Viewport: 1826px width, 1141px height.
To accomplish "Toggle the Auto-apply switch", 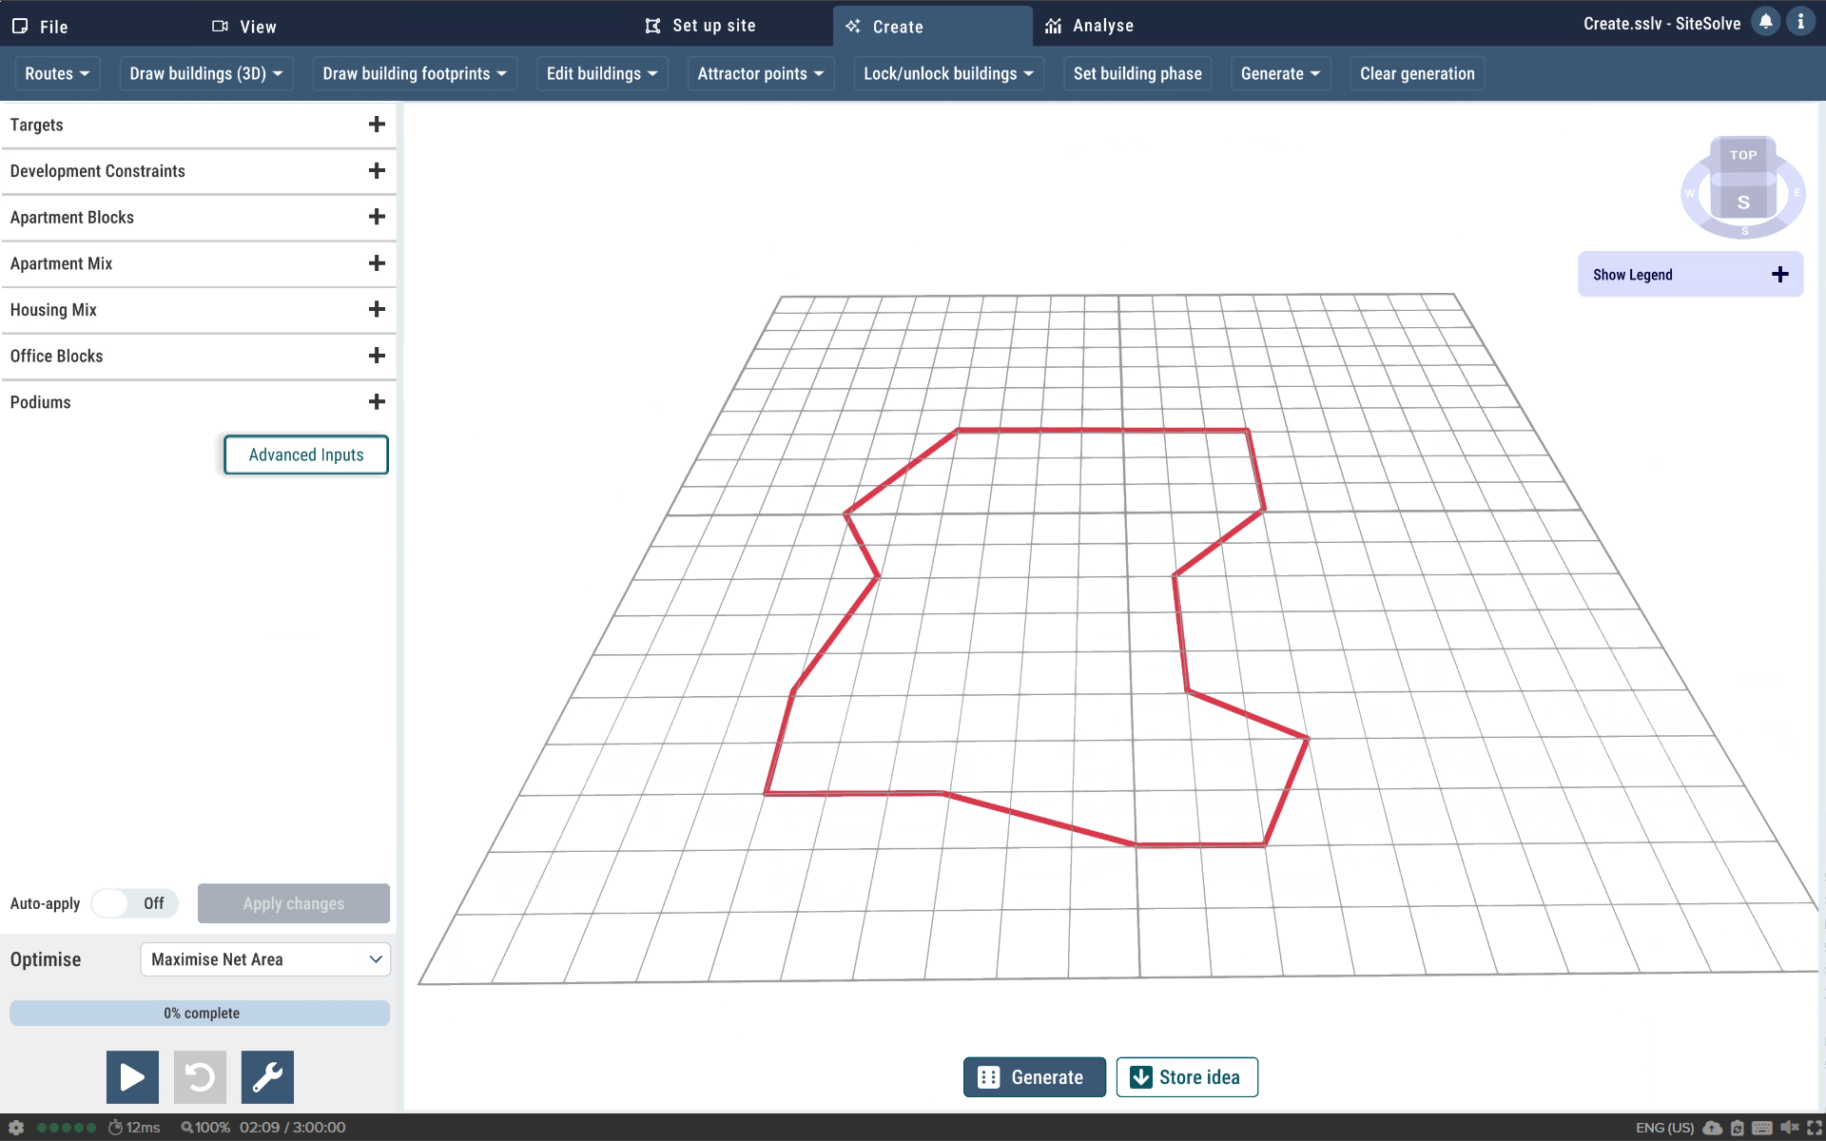I will coord(134,903).
